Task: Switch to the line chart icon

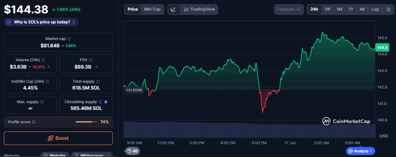Action: pos(173,9)
